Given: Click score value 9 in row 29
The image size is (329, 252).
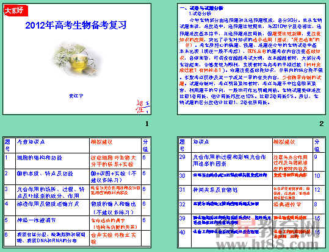Looking at the screenshot, I should (x=316, y=157).
